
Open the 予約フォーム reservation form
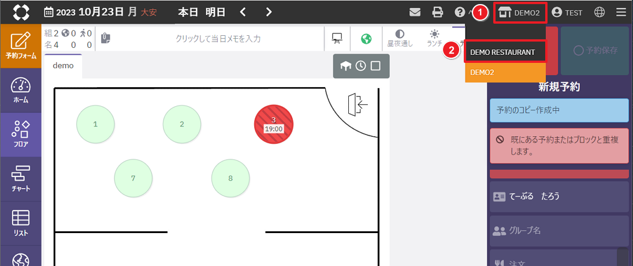point(21,46)
